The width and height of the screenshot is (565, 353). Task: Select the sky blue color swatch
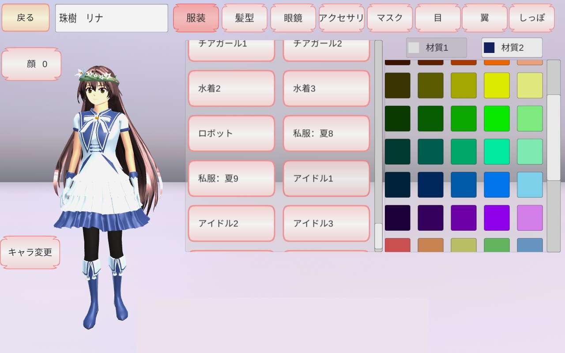pos(530,185)
